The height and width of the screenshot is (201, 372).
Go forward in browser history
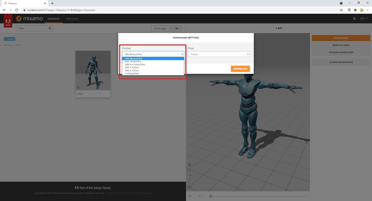pyautogui.click(x=11, y=10)
